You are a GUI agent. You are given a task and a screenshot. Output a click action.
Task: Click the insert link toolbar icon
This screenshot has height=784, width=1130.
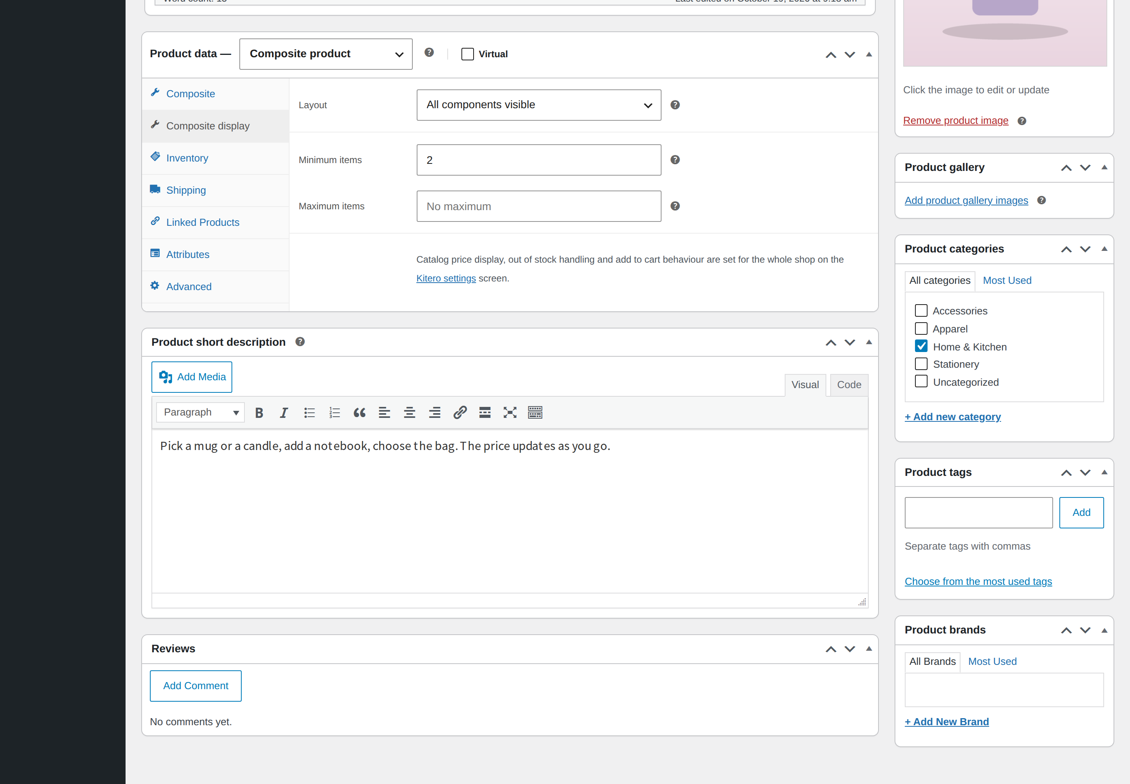pos(460,413)
